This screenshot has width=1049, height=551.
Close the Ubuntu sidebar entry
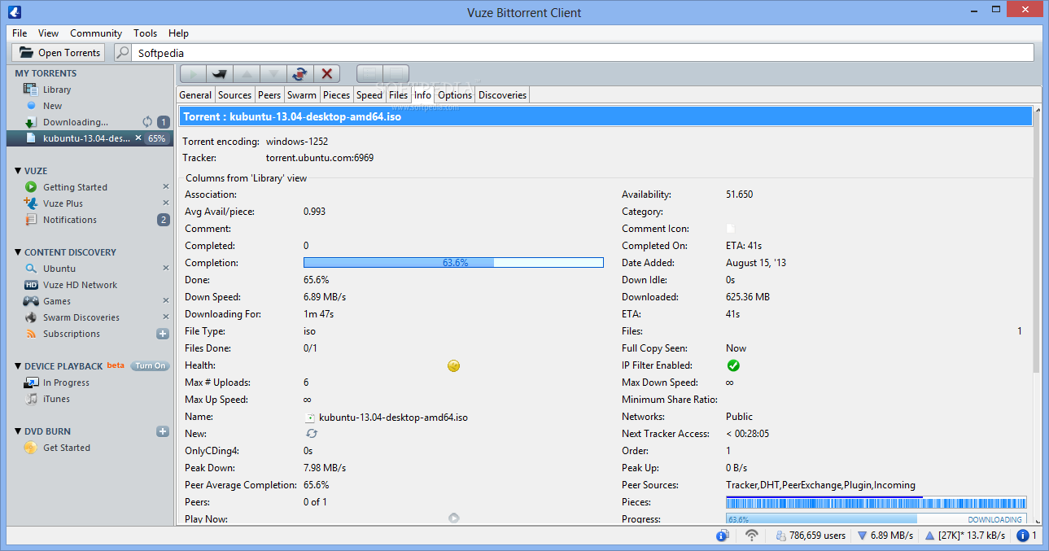click(x=166, y=269)
